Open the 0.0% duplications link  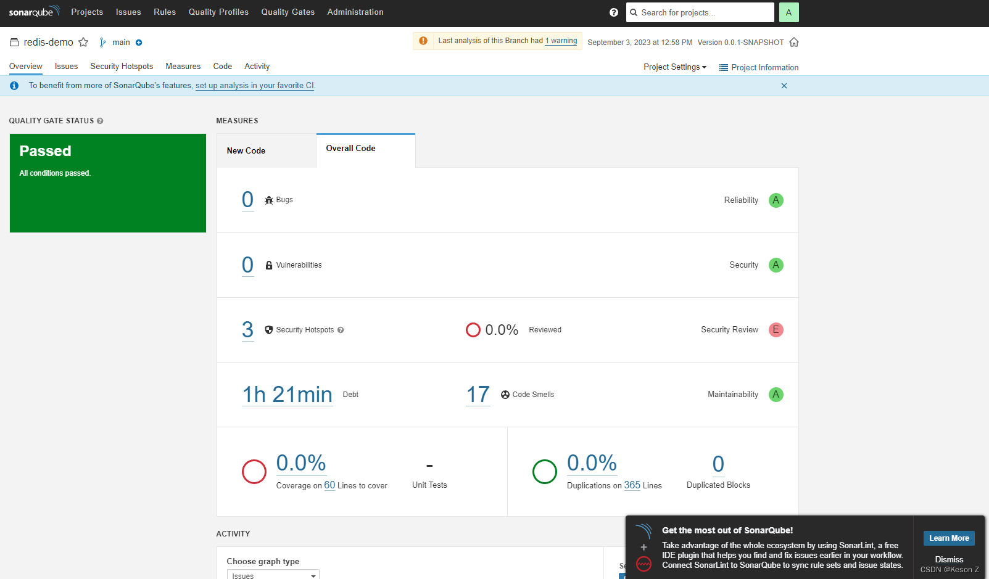[592, 463]
